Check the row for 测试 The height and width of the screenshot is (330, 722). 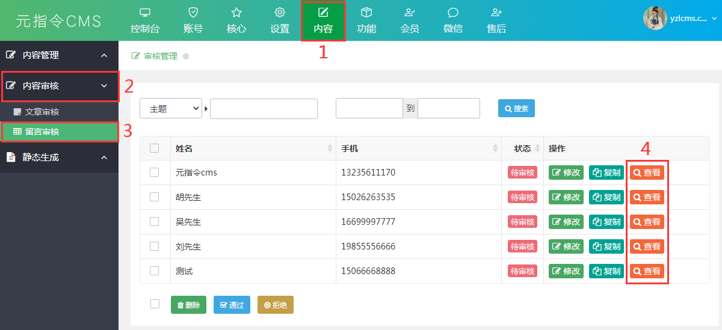coord(155,270)
